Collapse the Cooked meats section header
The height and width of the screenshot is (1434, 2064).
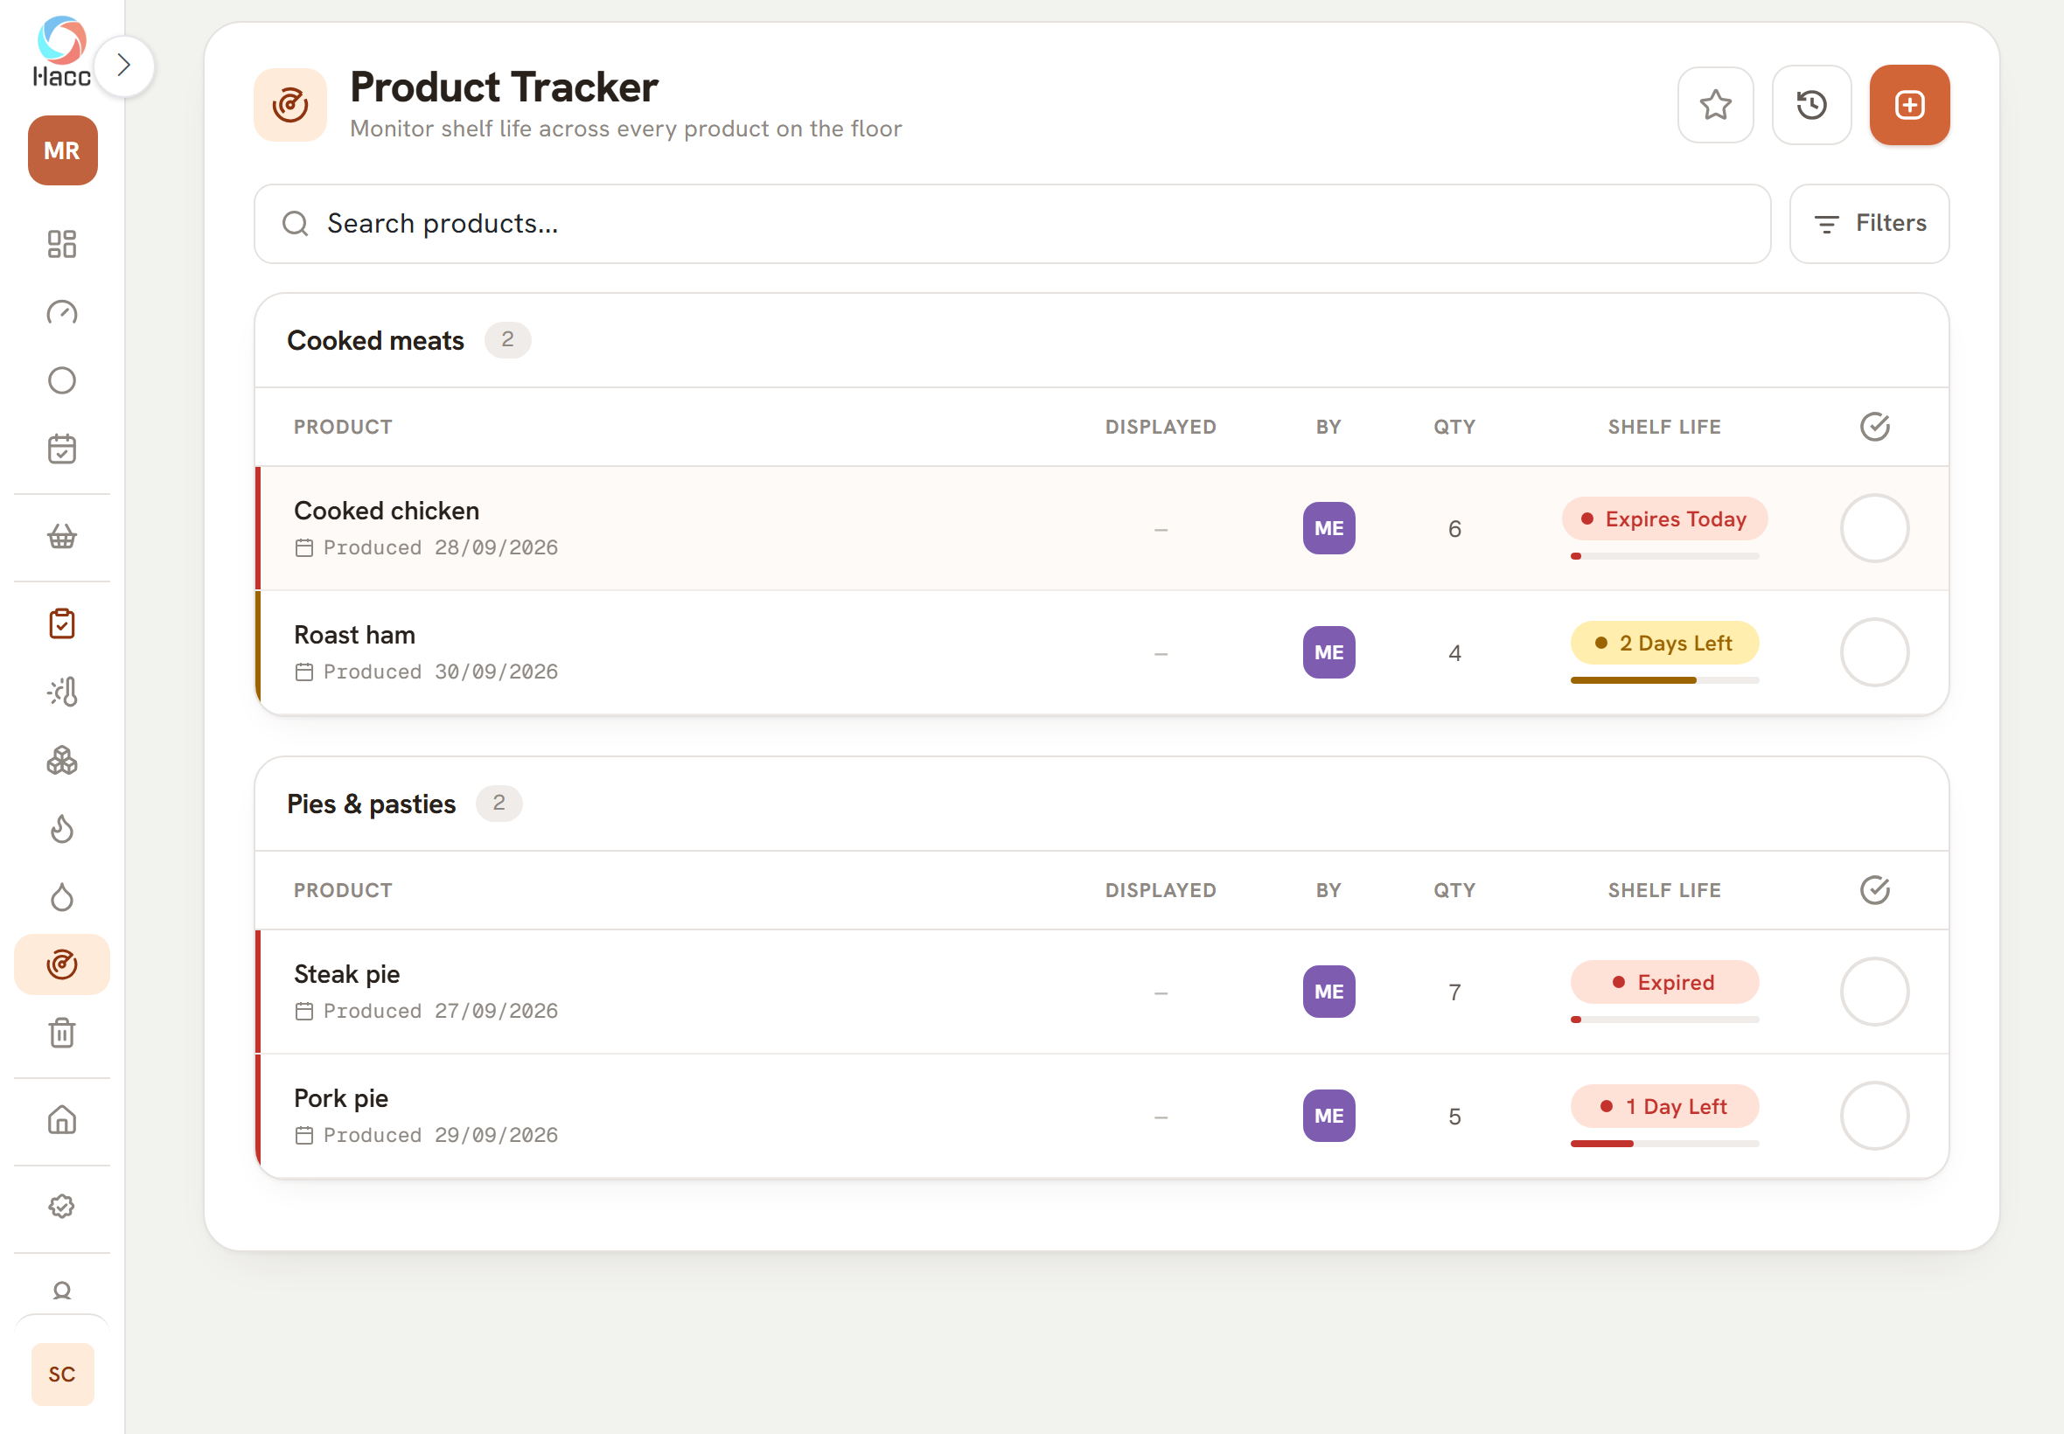point(1102,340)
